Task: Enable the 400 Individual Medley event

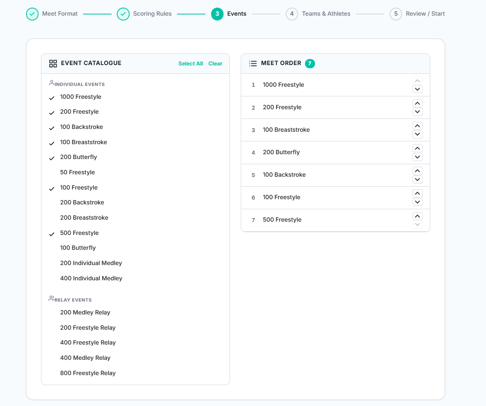Action: 91,278
